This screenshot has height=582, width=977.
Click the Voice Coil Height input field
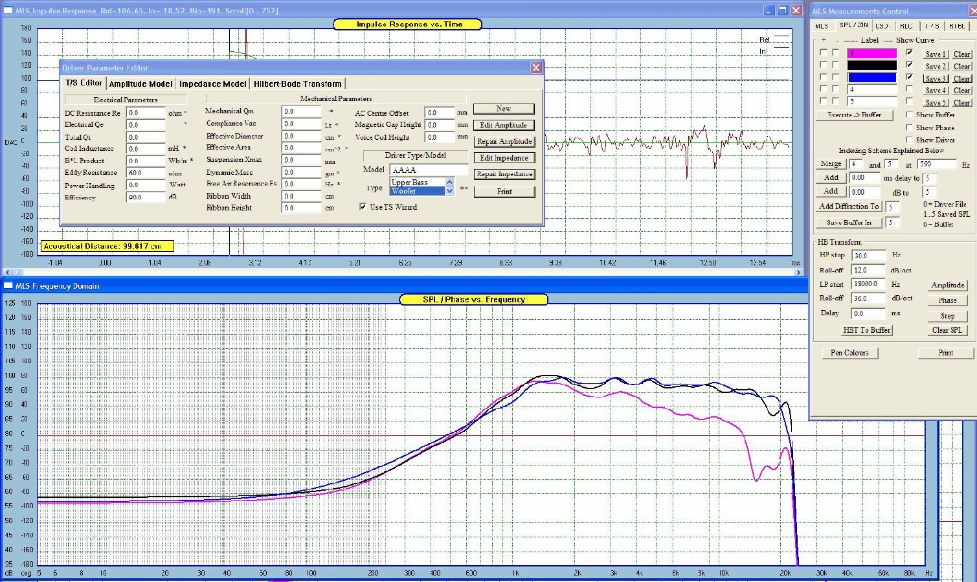[x=440, y=137]
